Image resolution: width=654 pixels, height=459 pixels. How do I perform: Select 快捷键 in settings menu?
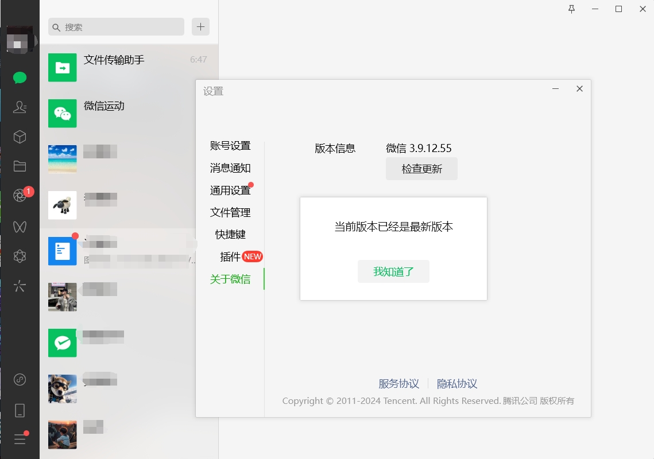tap(230, 235)
